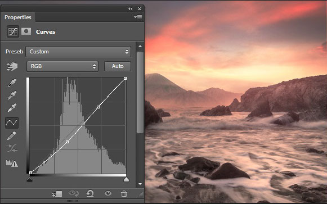The image size is (327, 204).
Task: Click the masks icon beside Curves
Action: pyautogui.click(x=26, y=31)
